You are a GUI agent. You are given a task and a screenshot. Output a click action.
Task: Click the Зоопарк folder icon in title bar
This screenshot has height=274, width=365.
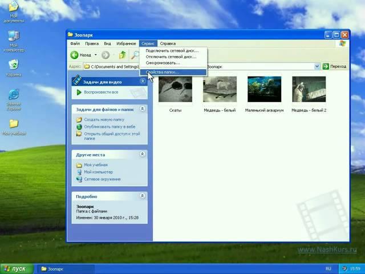point(70,35)
